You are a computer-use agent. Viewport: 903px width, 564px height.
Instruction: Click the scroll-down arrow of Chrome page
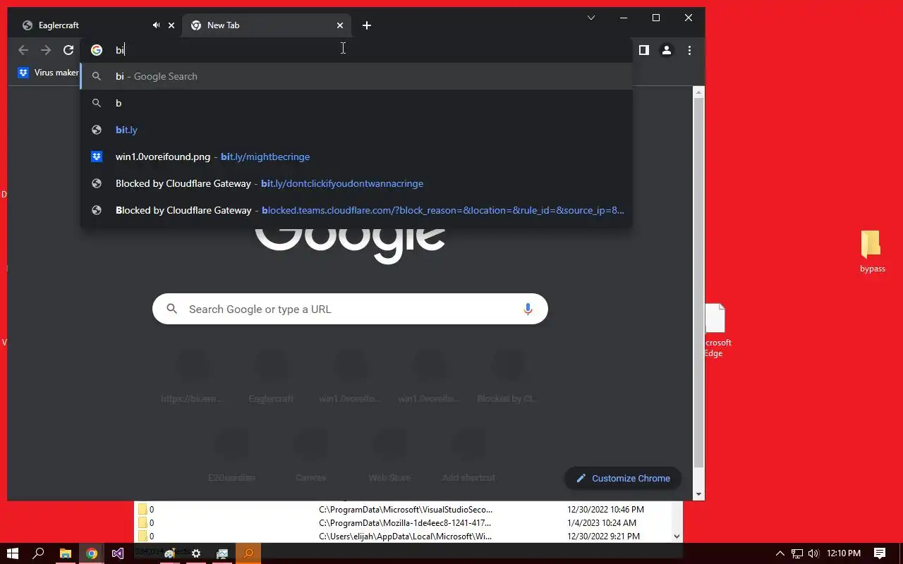pos(698,494)
